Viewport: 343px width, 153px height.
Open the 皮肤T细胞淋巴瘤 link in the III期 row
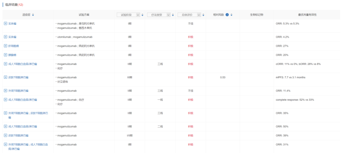pos(18,77)
